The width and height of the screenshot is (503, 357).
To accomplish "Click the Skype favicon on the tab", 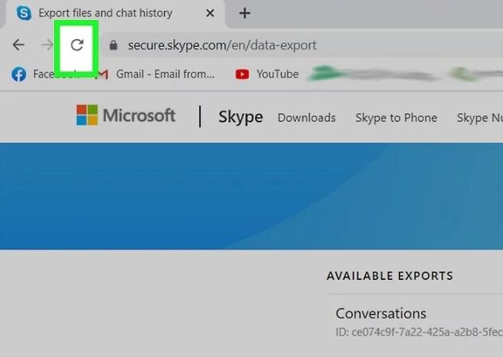I will pyautogui.click(x=24, y=13).
